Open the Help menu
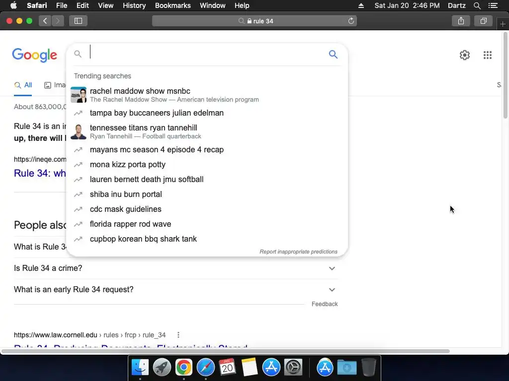Screen dimensions: 509x381 242,5
